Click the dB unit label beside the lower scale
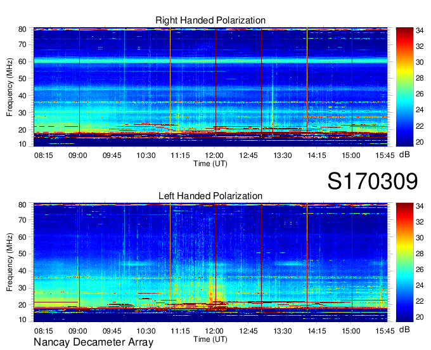The height and width of the screenshot is (350, 431). point(404,330)
